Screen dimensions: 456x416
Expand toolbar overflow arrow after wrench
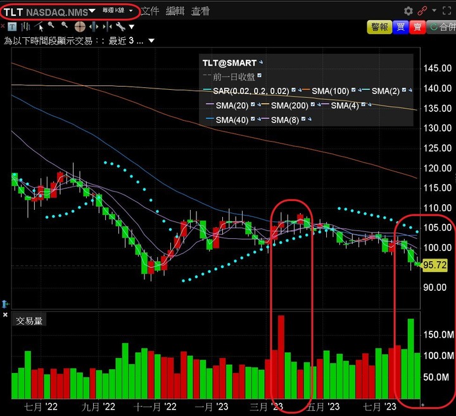(x=132, y=27)
